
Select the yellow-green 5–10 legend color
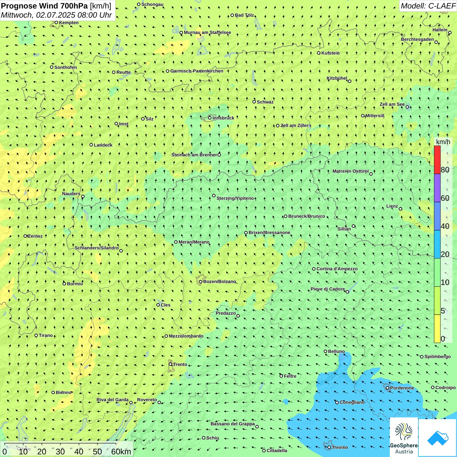(x=437, y=301)
